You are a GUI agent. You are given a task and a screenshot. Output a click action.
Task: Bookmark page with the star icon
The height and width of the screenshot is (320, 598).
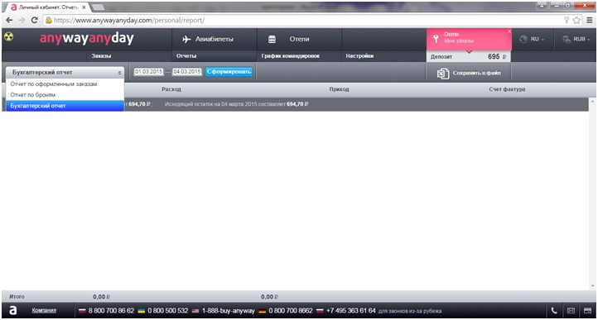pyautogui.click(x=576, y=20)
